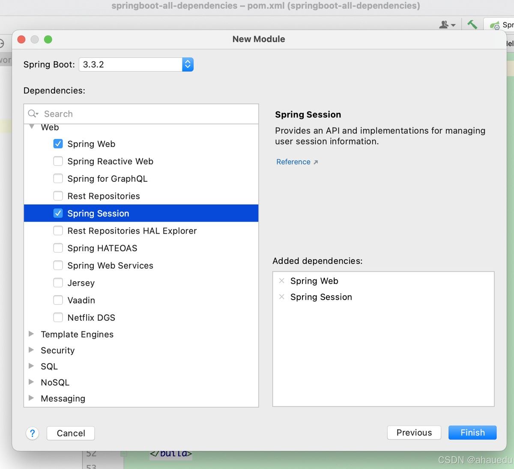Click the Vaadin label
This screenshot has height=469, width=514.
(81, 300)
